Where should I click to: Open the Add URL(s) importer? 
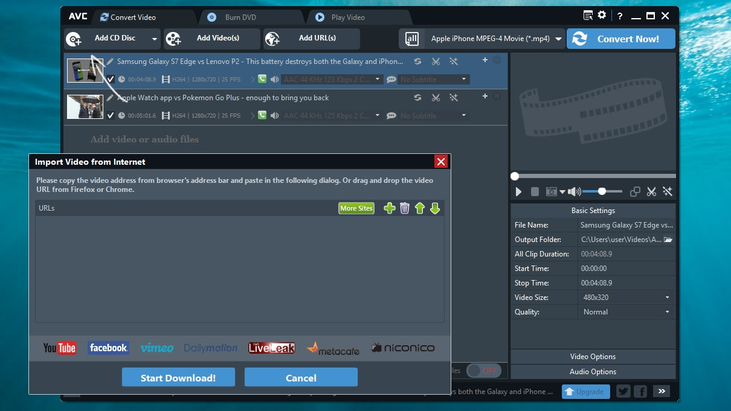pos(311,38)
